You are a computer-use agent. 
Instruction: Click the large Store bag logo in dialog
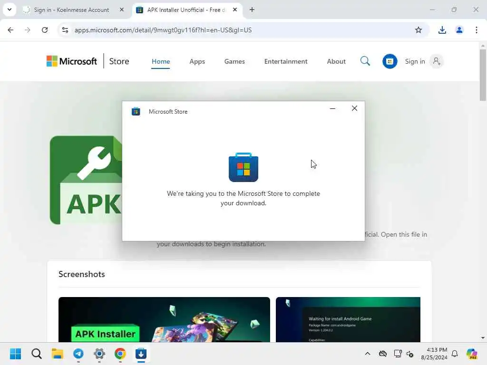[x=243, y=167]
